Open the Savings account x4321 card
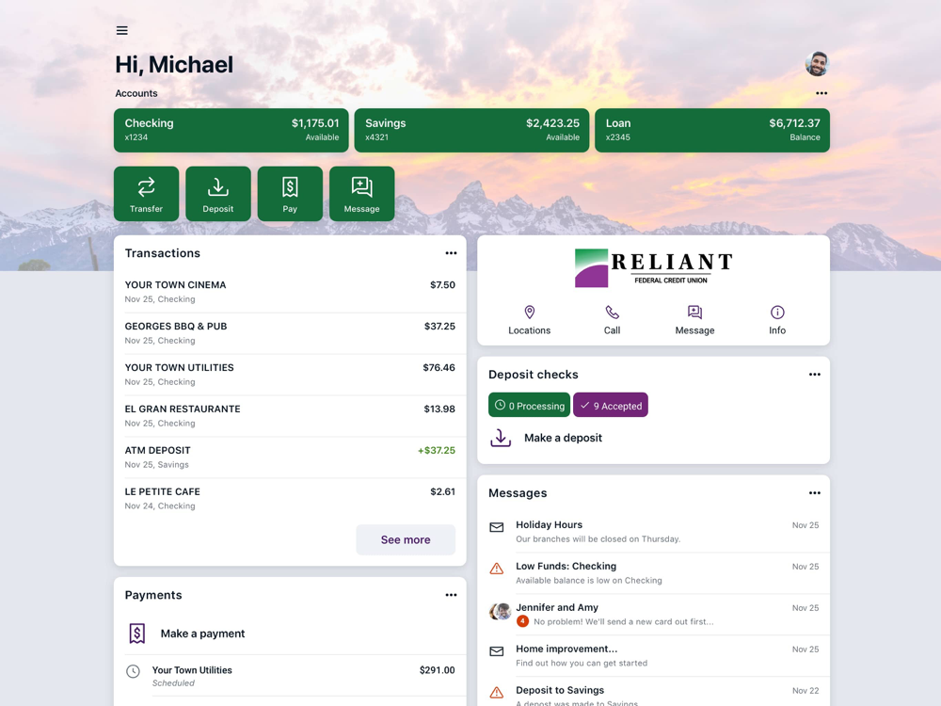 coord(471,130)
